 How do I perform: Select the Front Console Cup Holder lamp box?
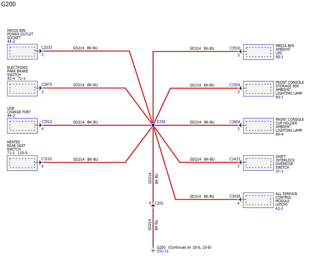point(258,126)
